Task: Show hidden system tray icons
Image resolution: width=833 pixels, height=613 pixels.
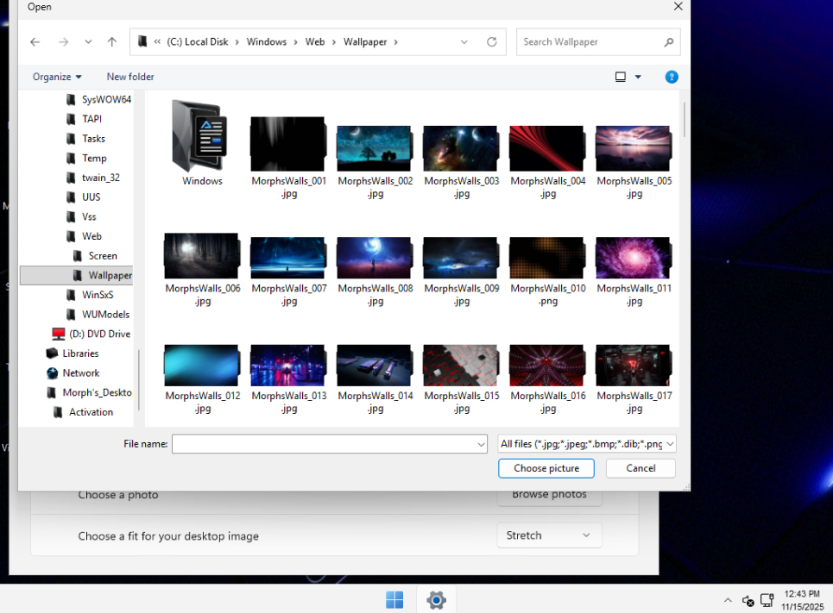Action: tap(727, 600)
